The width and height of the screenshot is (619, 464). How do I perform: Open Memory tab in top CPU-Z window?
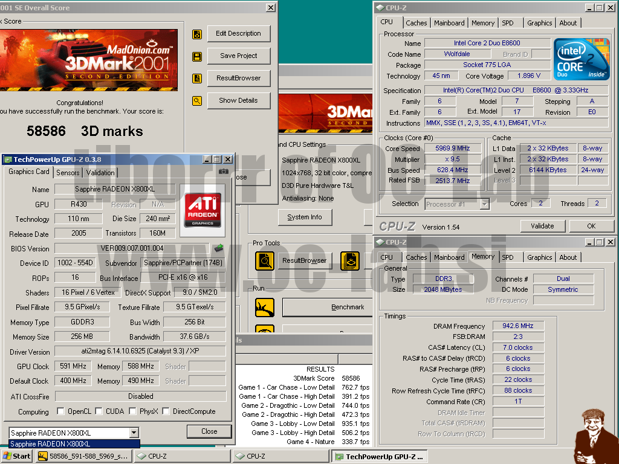click(483, 23)
